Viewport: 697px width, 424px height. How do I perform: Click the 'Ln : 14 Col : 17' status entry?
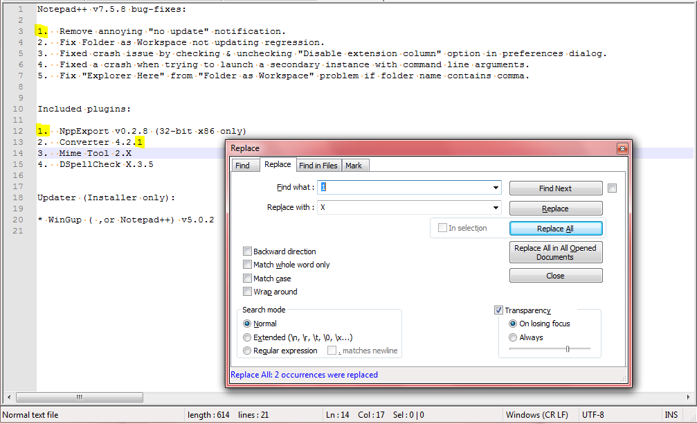click(x=355, y=415)
